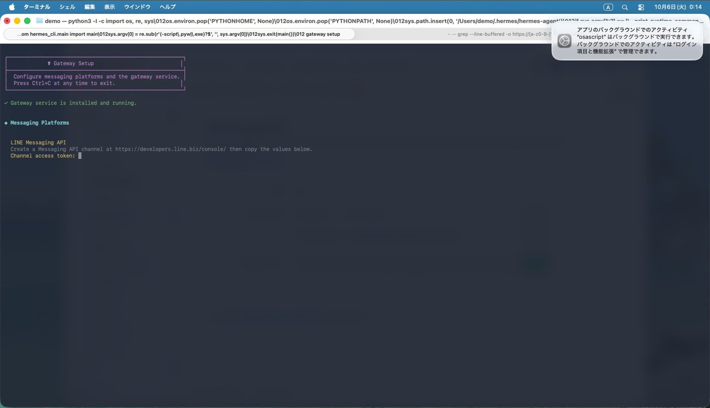The width and height of the screenshot is (710, 408).
Task: Click the System Settings icon in notification
Action: (564, 41)
